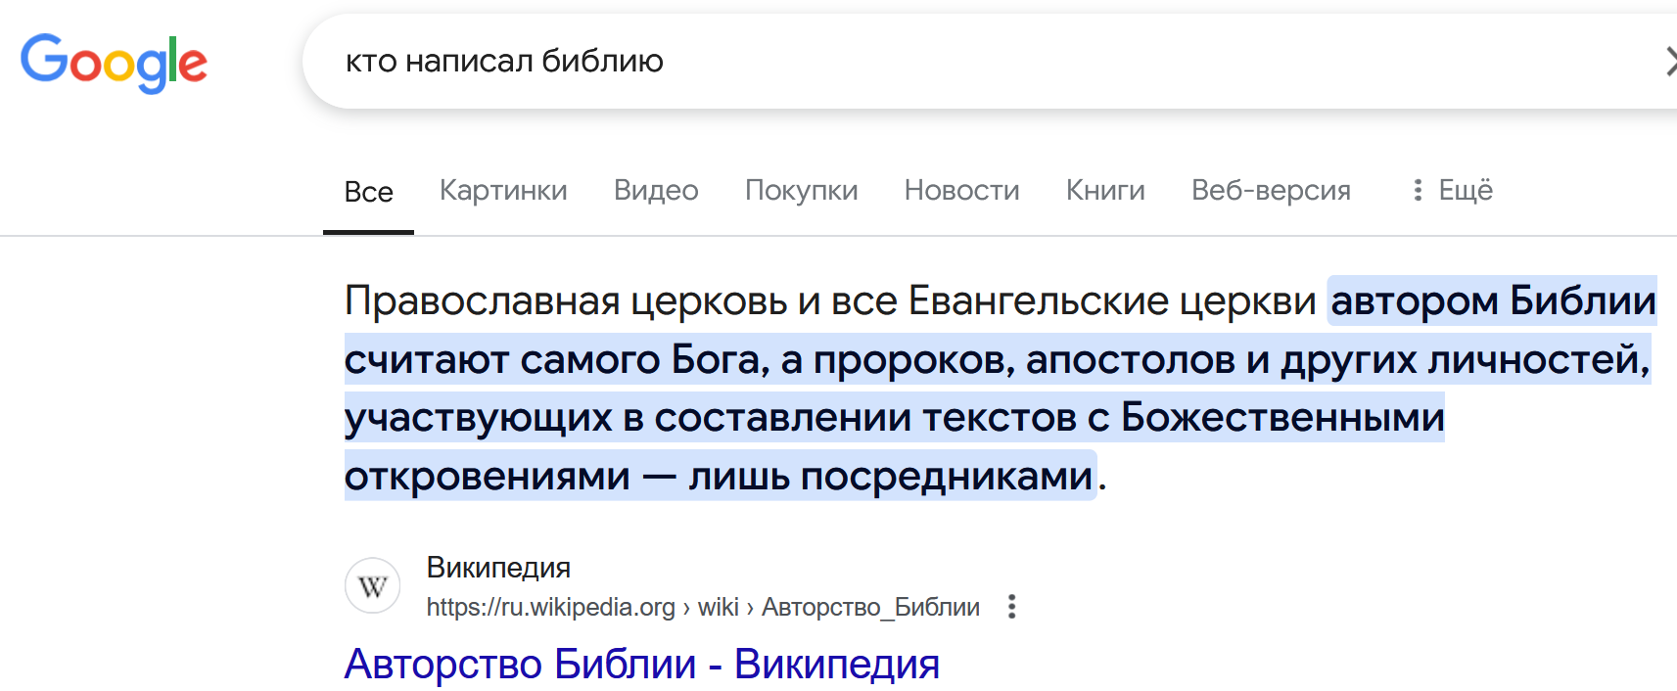Click the Ещё three-dot icon

point(1417,190)
